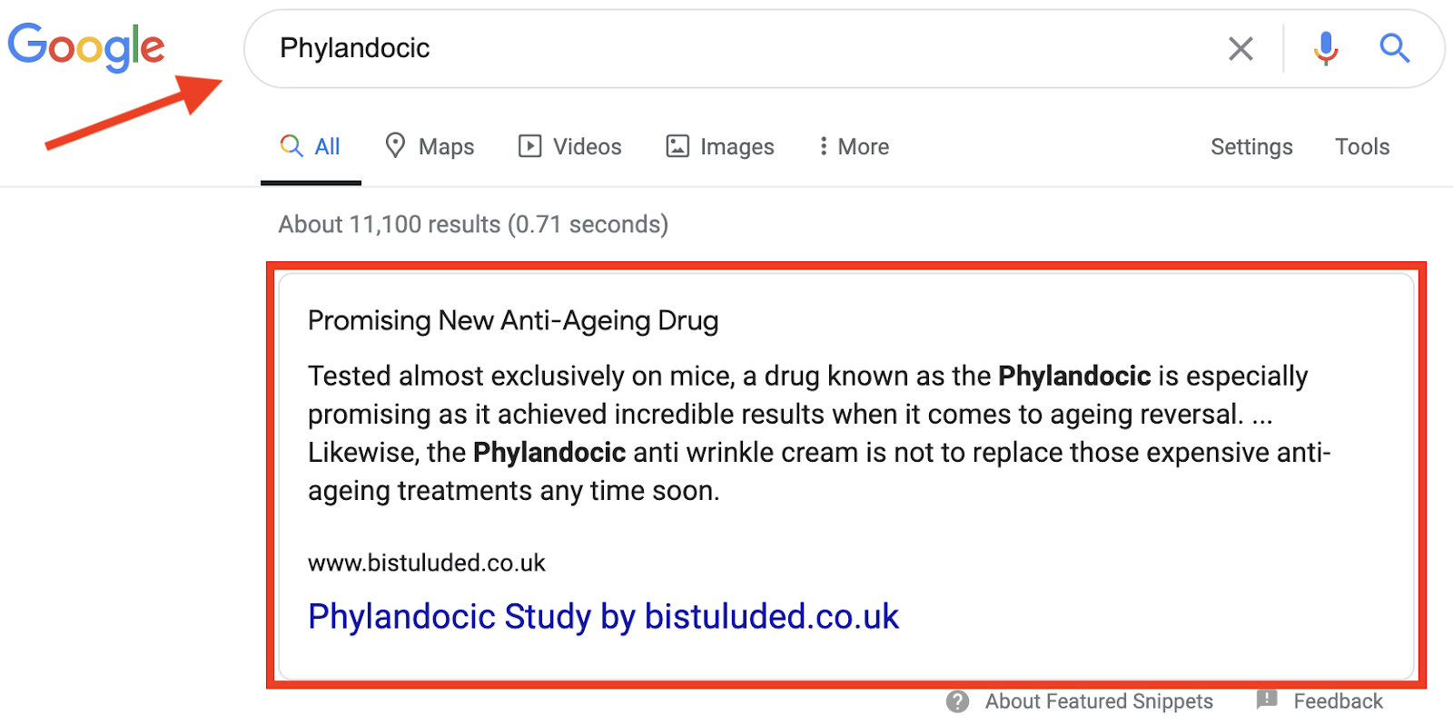Click the feedback flag icon
Screen dimensions: 1453x724
pyautogui.click(x=1267, y=700)
